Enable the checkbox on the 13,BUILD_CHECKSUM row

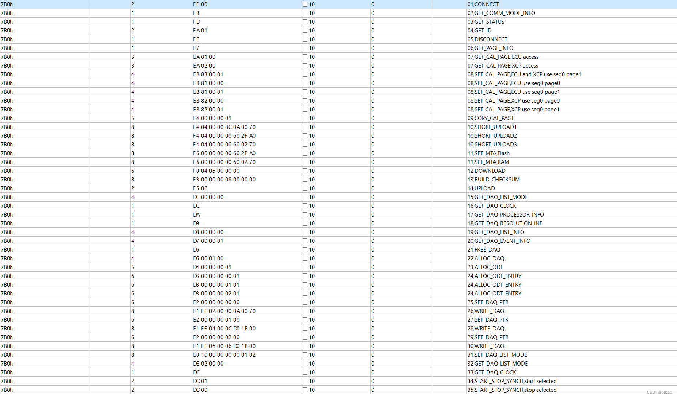point(305,180)
